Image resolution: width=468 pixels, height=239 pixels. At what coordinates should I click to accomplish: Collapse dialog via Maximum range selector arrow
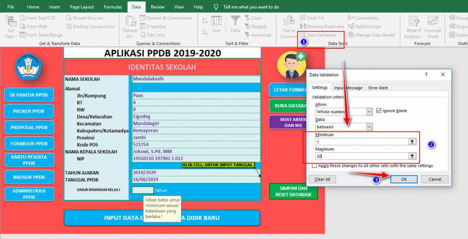click(x=412, y=156)
